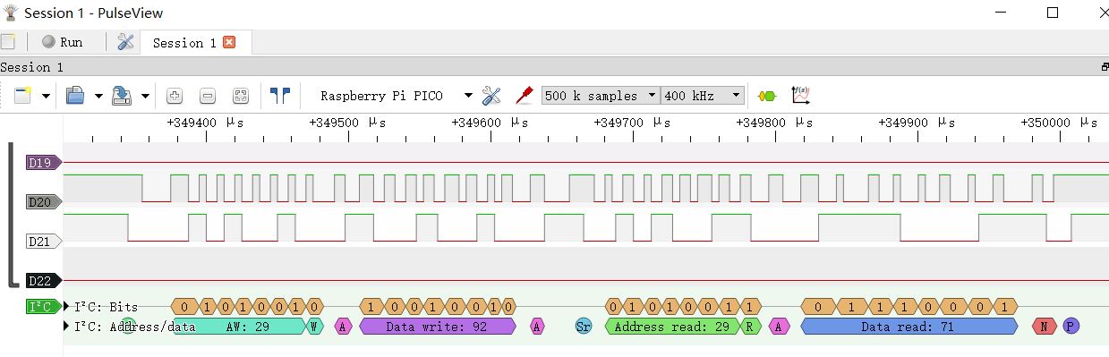Click the +349800 µs ruler label
Image resolution: width=1109 pixels, height=357 pixels.
(774, 123)
